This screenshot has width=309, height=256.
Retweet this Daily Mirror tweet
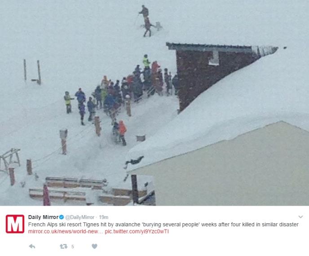[63, 246]
